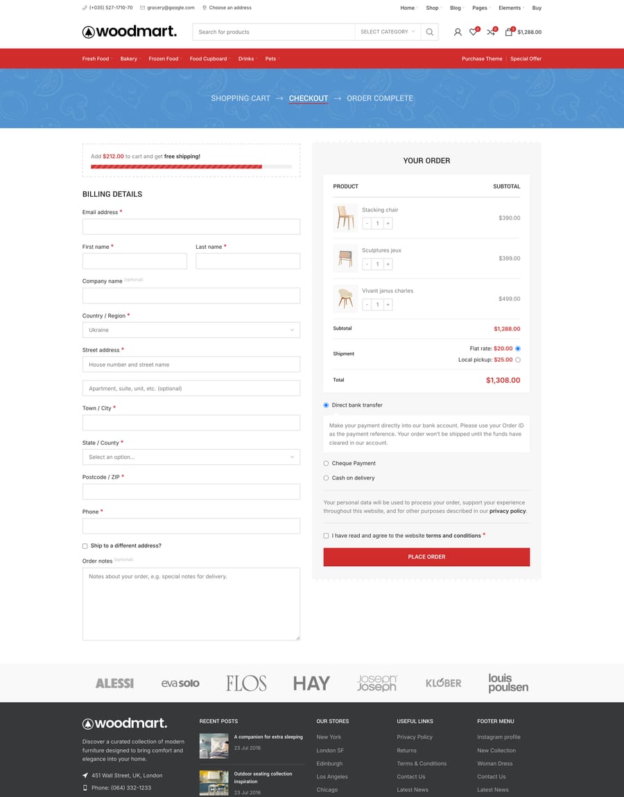Viewport: 624px width, 797px height.
Task: Open the terms and conditions link
Action: (453, 536)
